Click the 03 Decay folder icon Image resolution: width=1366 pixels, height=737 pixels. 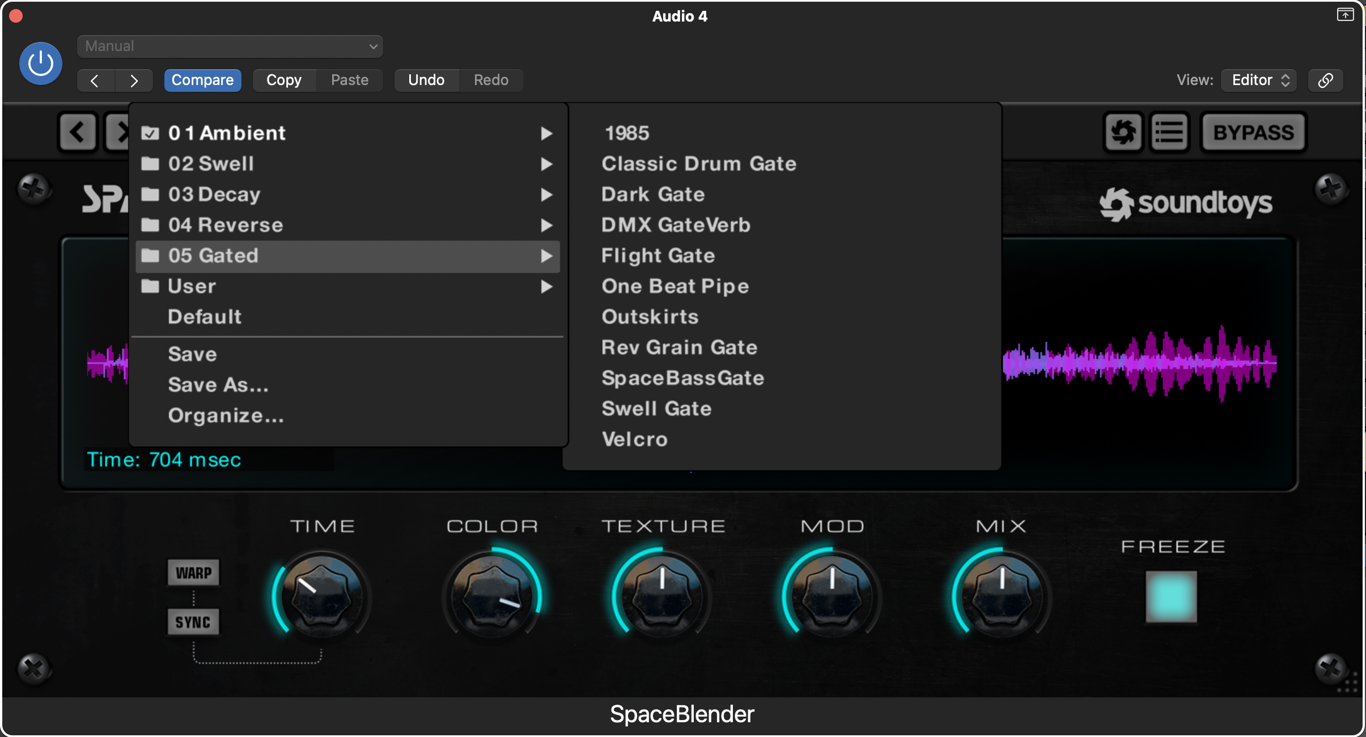coord(150,194)
